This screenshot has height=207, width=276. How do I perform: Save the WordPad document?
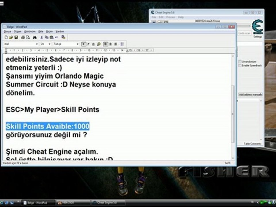pyautogui.click(x=16, y=37)
